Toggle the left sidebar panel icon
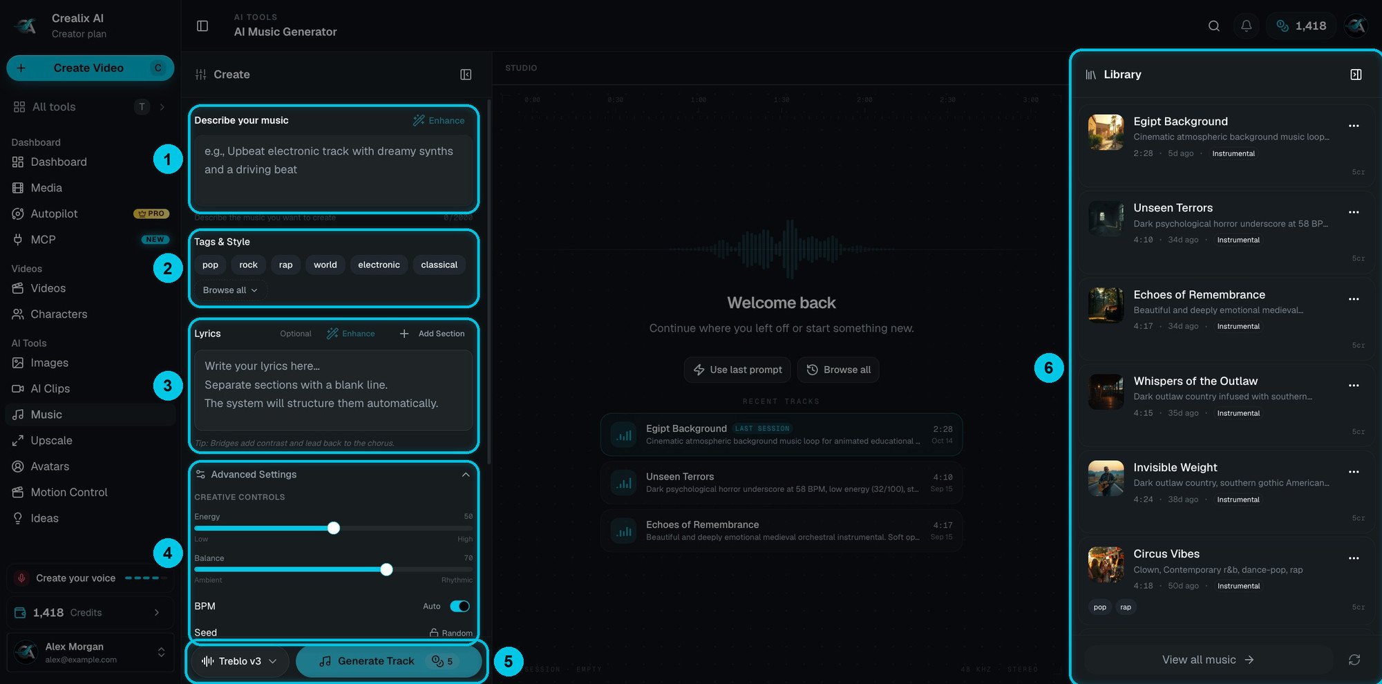 click(x=202, y=26)
